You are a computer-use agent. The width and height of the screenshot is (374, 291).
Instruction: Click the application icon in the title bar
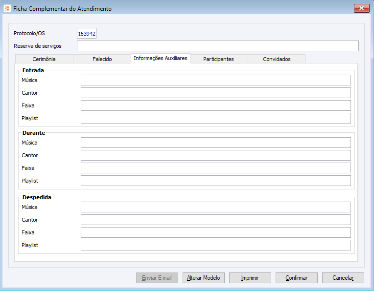7,8
